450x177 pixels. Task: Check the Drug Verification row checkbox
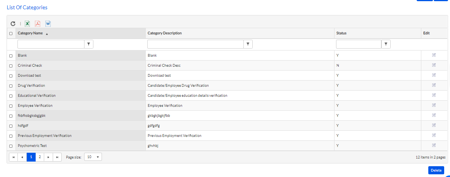click(x=11, y=86)
